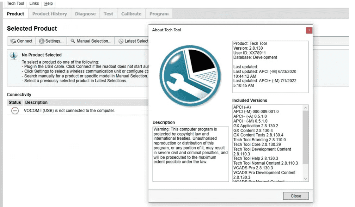Image resolution: width=355 pixels, height=207 pixels.
Task: Click the info icon beside No Product Selected
Action: point(14,56)
